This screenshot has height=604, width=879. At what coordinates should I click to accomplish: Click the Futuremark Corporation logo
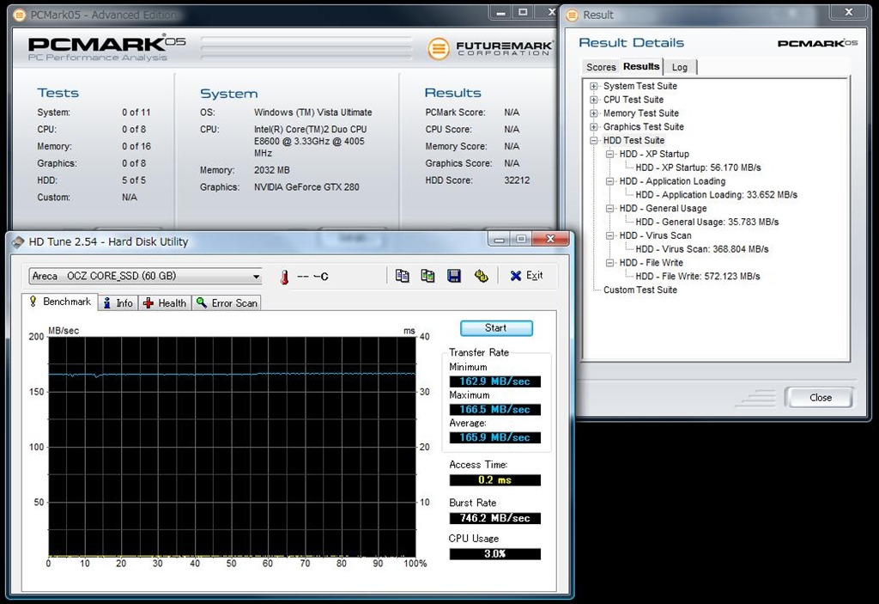pyautogui.click(x=488, y=48)
